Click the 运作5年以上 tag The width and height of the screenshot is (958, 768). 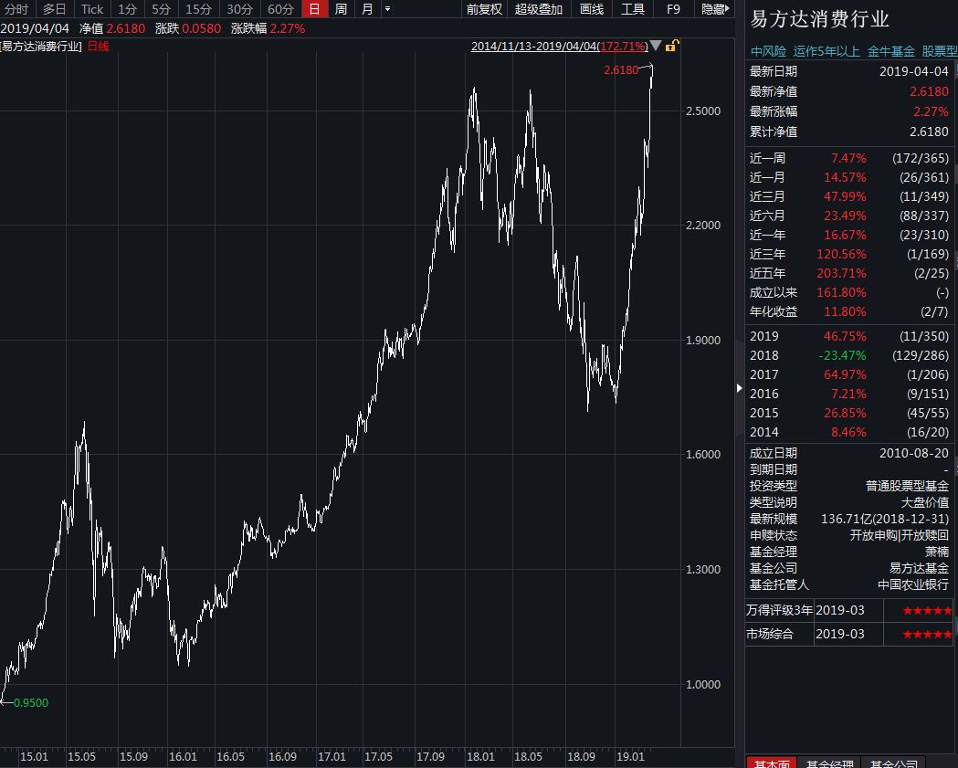pyautogui.click(x=826, y=51)
